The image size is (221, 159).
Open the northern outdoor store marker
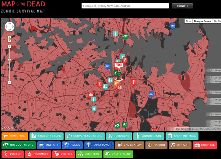126,37
